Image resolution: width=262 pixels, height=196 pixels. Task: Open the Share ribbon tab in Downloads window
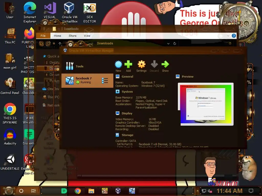72,36
